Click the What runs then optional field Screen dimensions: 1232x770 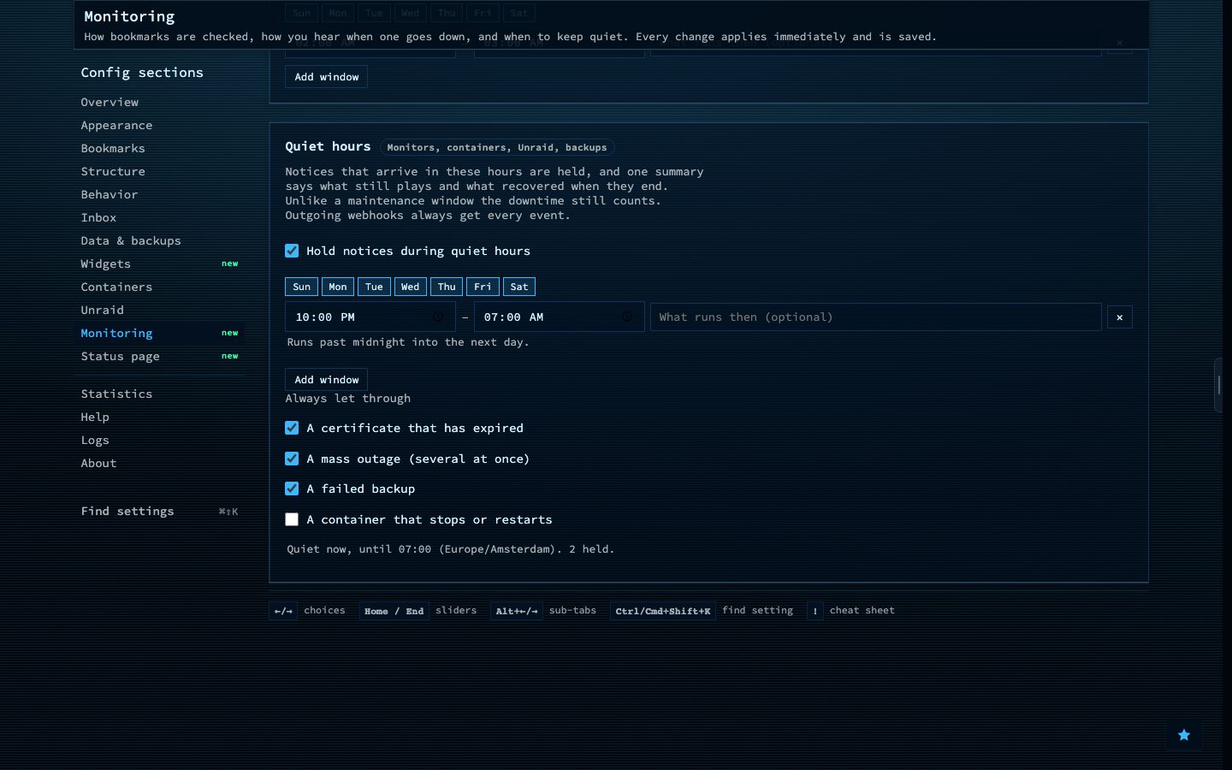[875, 317]
